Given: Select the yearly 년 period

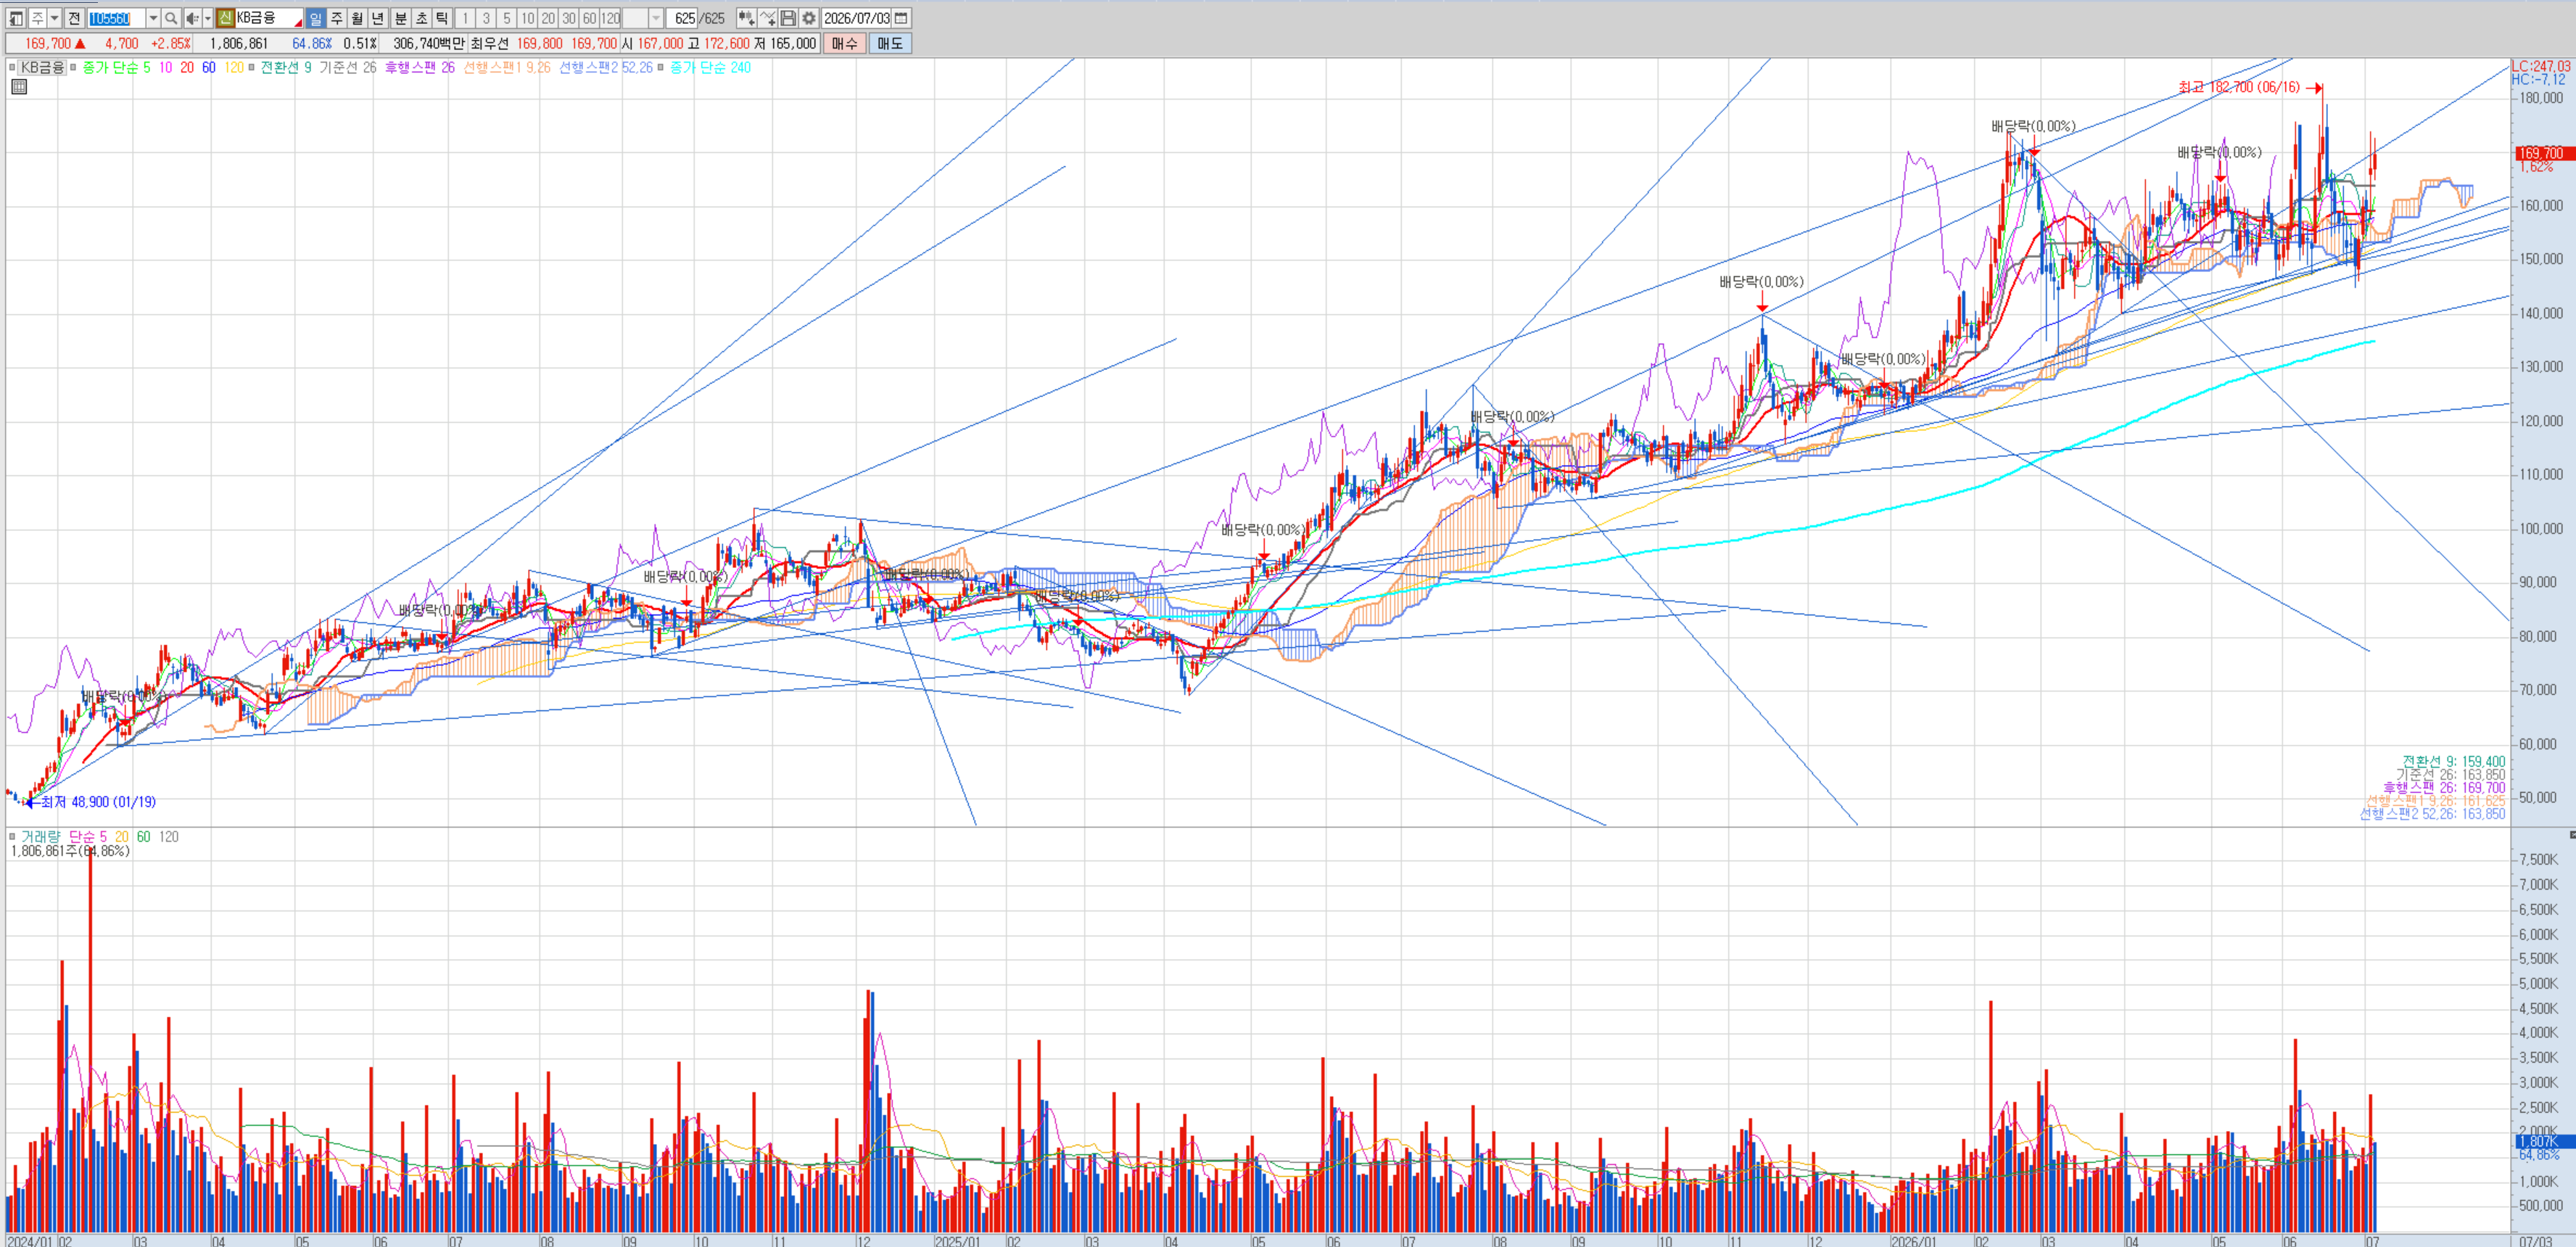Looking at the screenshot, I should tap(378, 18).
